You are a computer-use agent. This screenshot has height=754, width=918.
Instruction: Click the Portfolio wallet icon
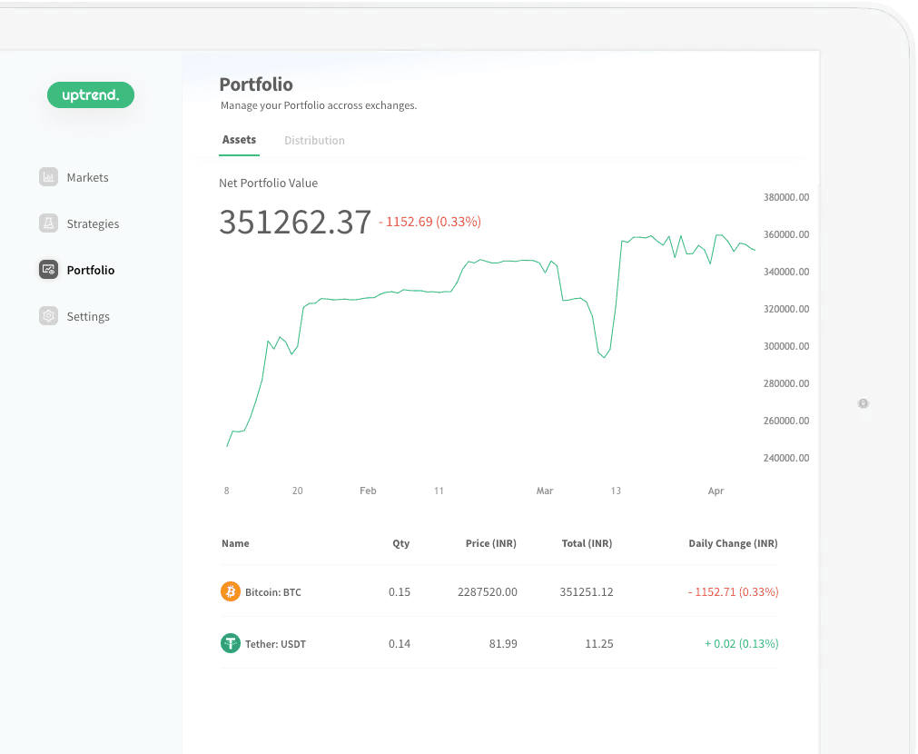(x=48, y=270)
